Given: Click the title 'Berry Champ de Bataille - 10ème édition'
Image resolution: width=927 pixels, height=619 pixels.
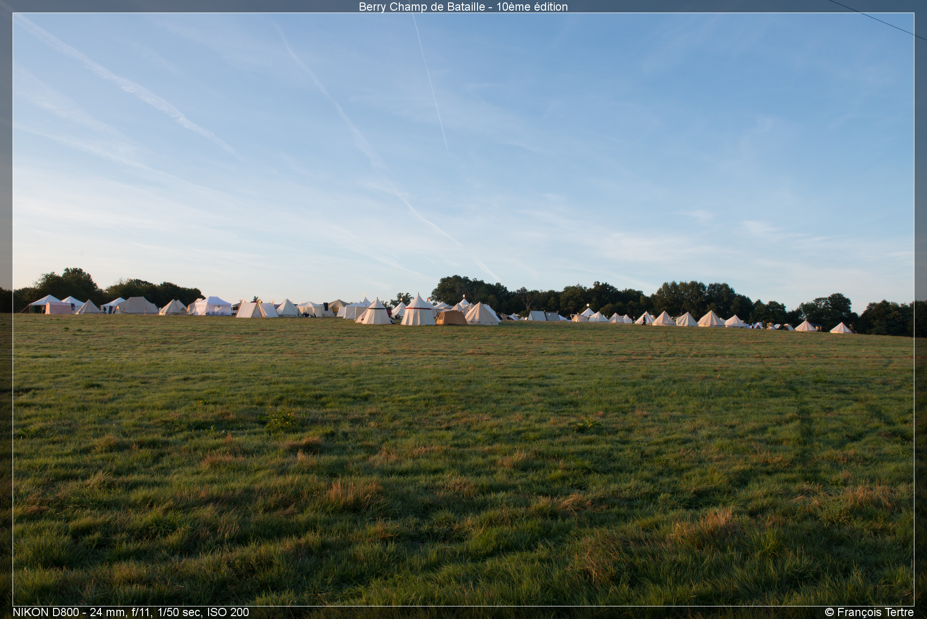Looking at the screenshot, I should (x=463, y=7).
